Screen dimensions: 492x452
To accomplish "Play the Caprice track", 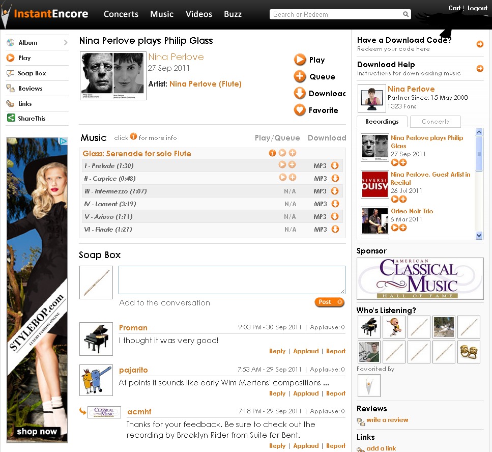I will 283,177.
